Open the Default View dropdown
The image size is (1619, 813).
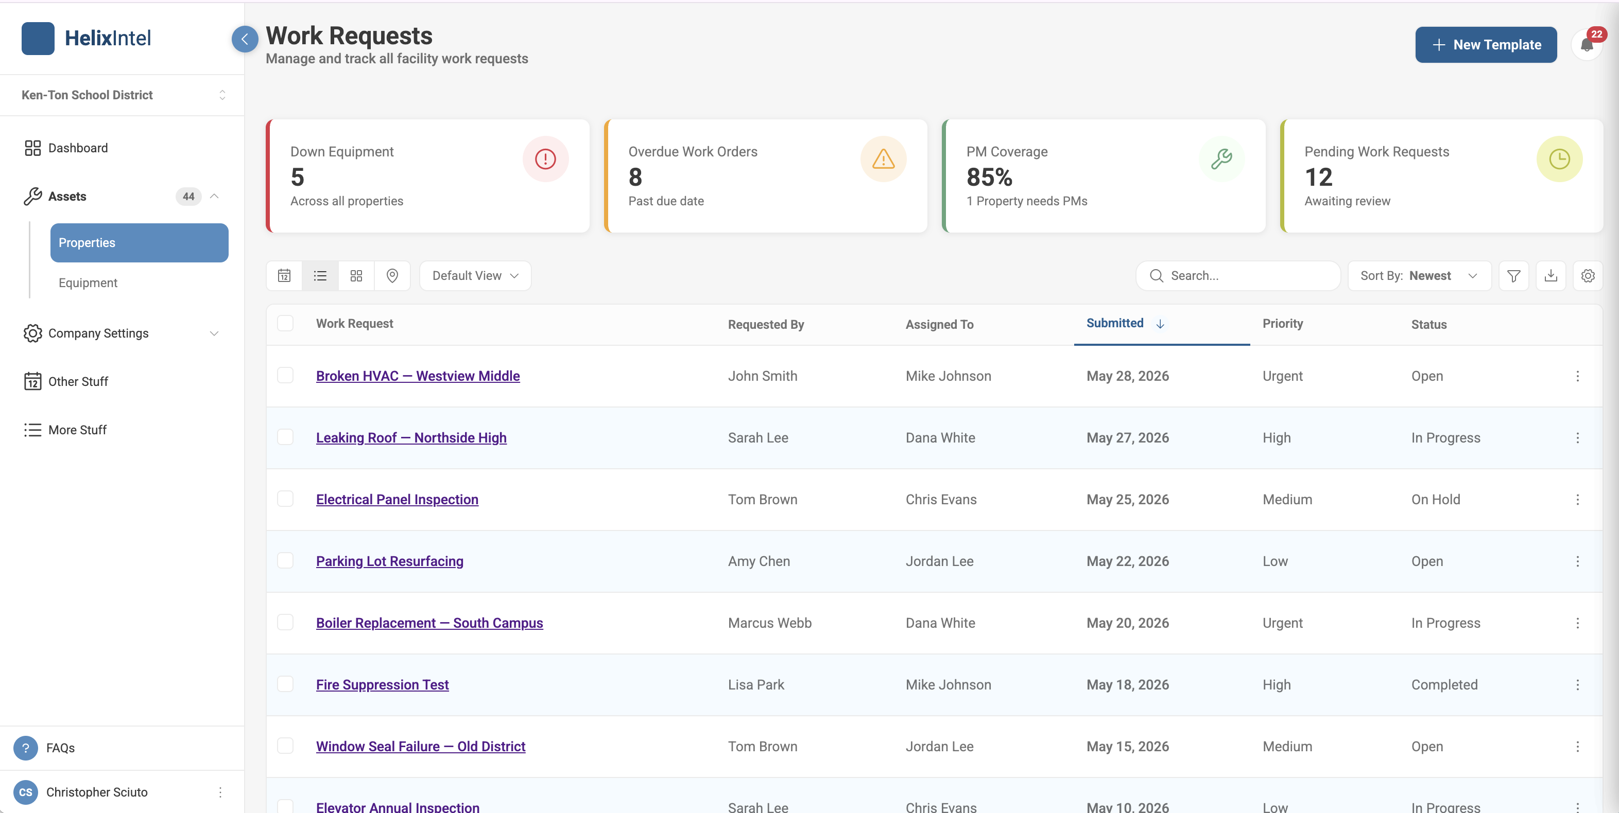pyautogui.click(x=475, y=276)
